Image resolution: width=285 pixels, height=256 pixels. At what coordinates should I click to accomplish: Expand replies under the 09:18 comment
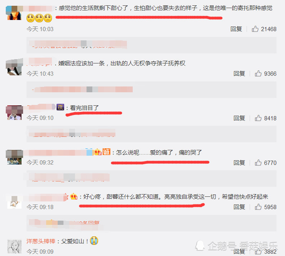coord(64,223)
